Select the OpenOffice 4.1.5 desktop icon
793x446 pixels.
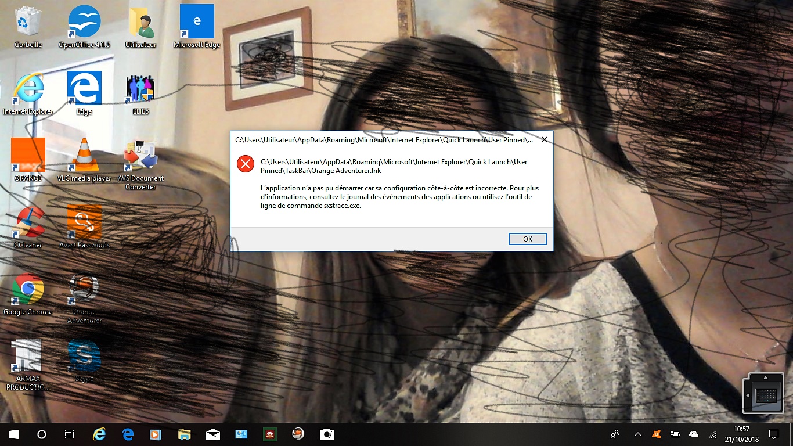click(84, 27)
